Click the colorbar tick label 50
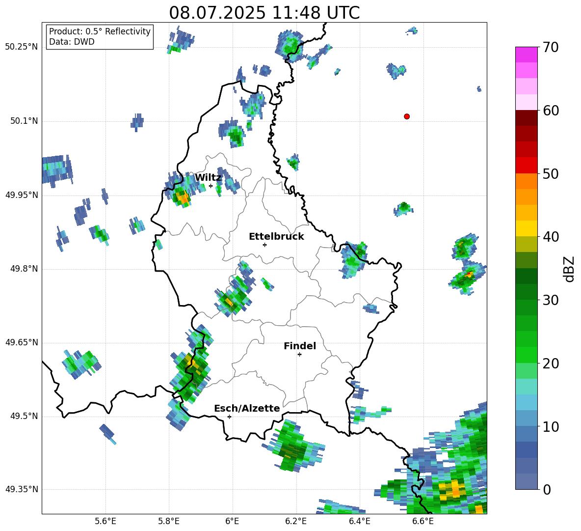This screenshot has width=581, height=531. (551, 173)
